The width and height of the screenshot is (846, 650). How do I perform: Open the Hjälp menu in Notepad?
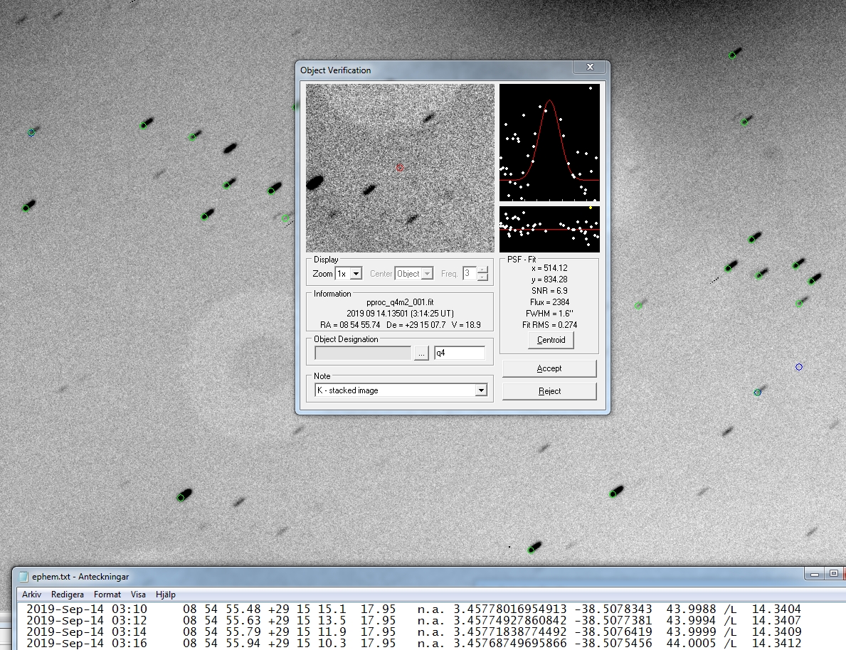point(165,595)
